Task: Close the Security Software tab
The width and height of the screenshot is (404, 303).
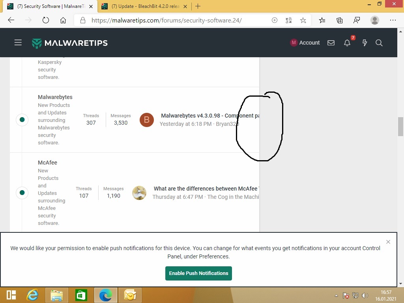Action: [x=91, y=6]
